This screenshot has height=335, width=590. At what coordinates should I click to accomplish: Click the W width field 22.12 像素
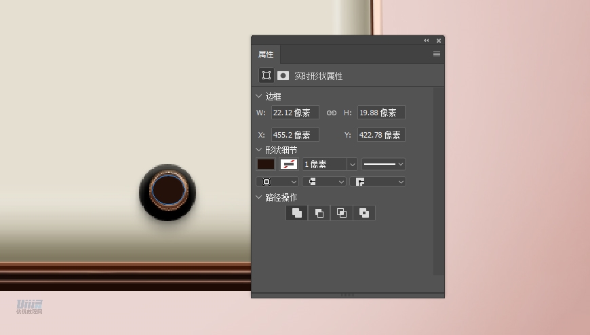click(295, 113)
